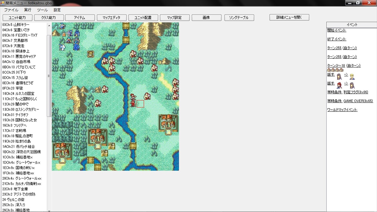Click the purple-haired portrait in the first 話す event
The image size is (377, 212).
[x=339, y=76]
